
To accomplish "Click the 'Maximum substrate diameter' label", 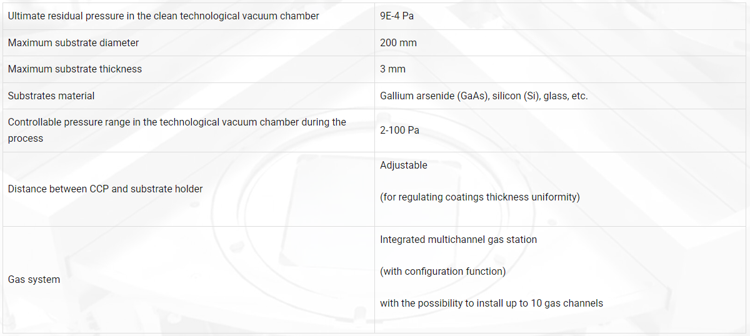I will pyautogui.click(x=73, y=43).
